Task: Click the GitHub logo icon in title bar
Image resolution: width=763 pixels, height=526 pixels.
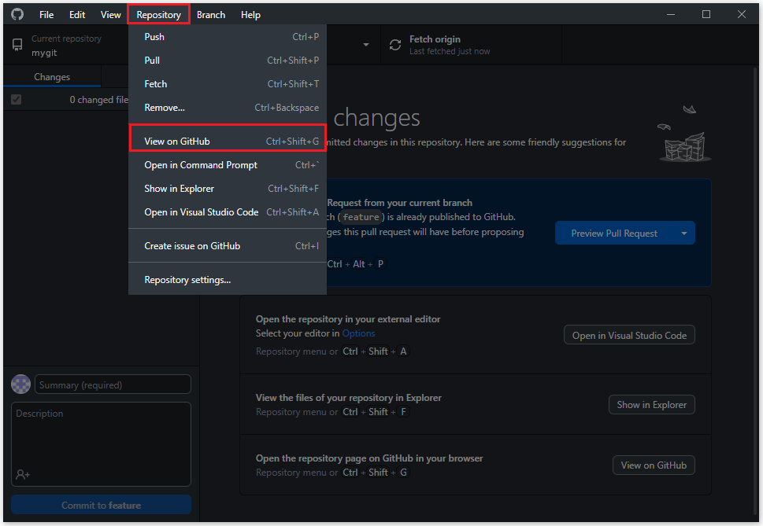Action: tap(17, 14)
